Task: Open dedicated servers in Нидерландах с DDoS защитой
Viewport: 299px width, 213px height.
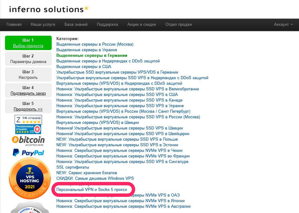Action: pos(108,61)
